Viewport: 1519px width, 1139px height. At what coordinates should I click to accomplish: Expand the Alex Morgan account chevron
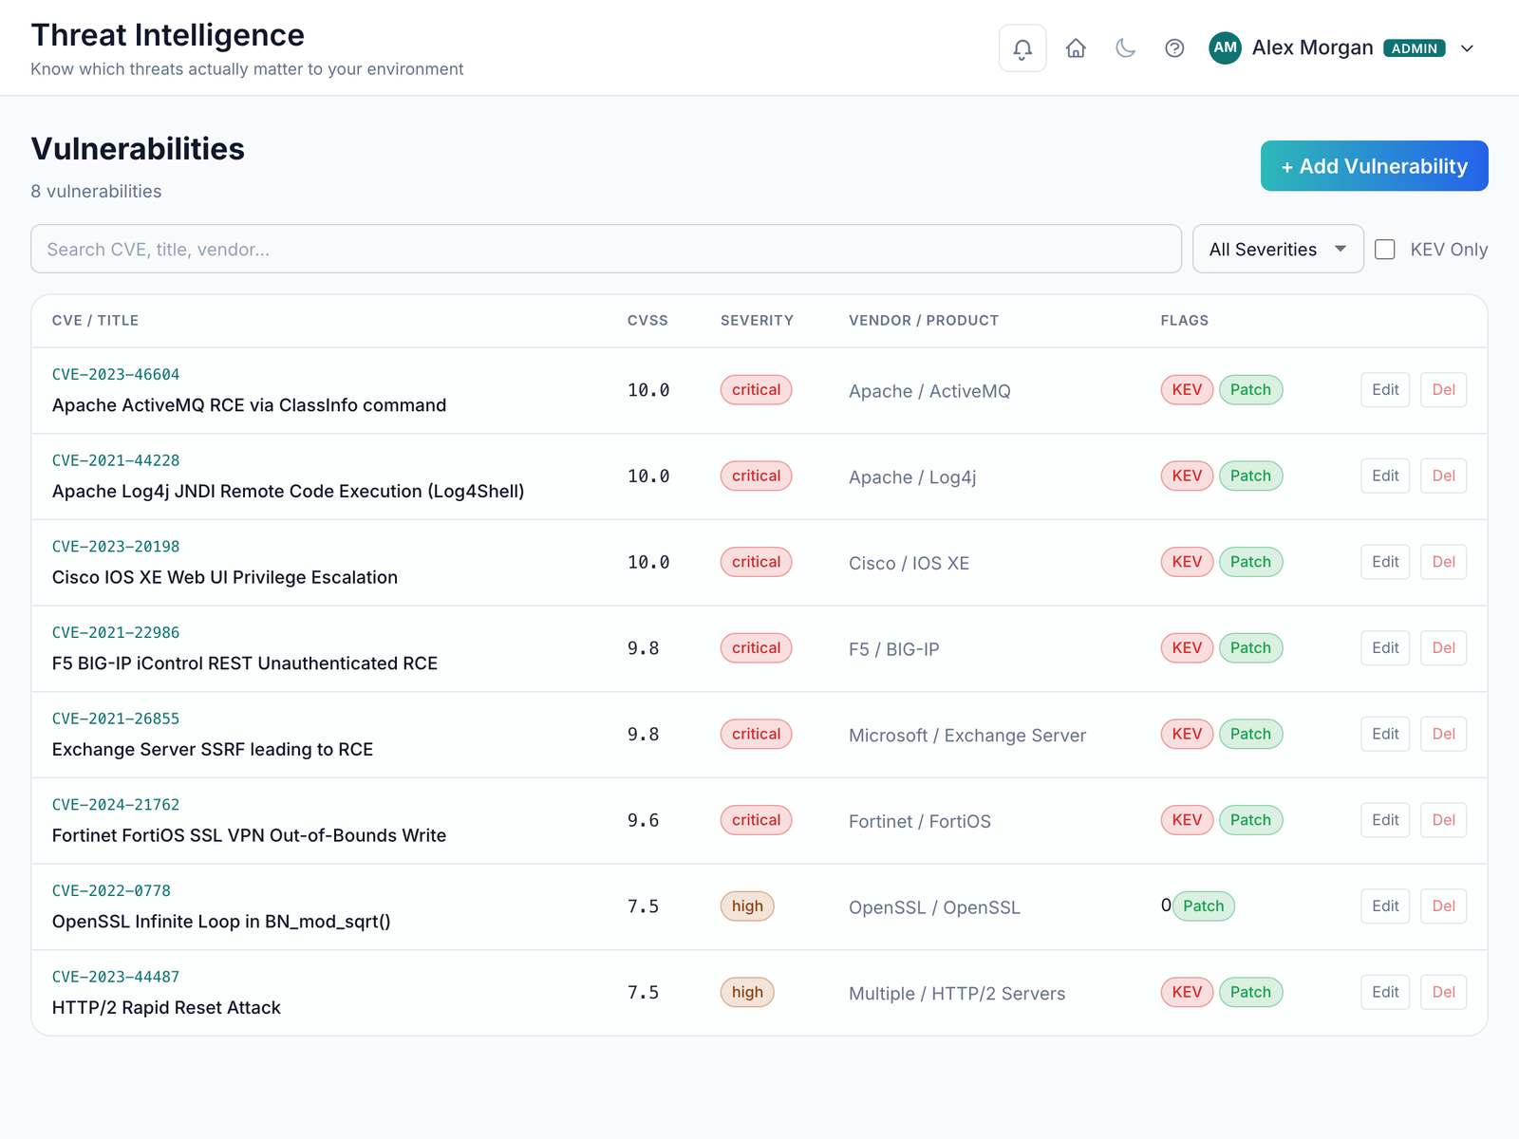tap(1467, 48)
